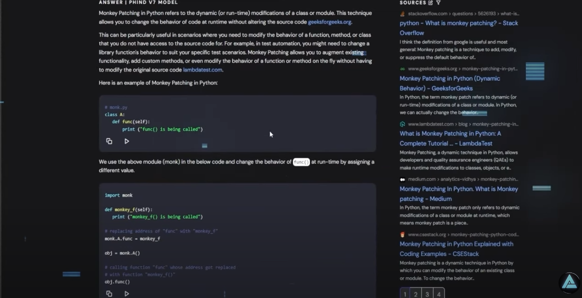Open the filter icon beside Sources heading
Image resolution: width=582 pixels, height=298 pixels.
point(438,3)
